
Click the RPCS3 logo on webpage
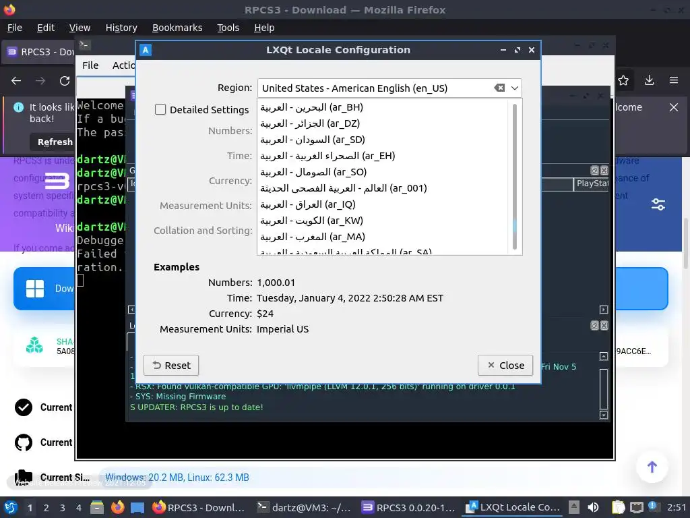point(57,181)
